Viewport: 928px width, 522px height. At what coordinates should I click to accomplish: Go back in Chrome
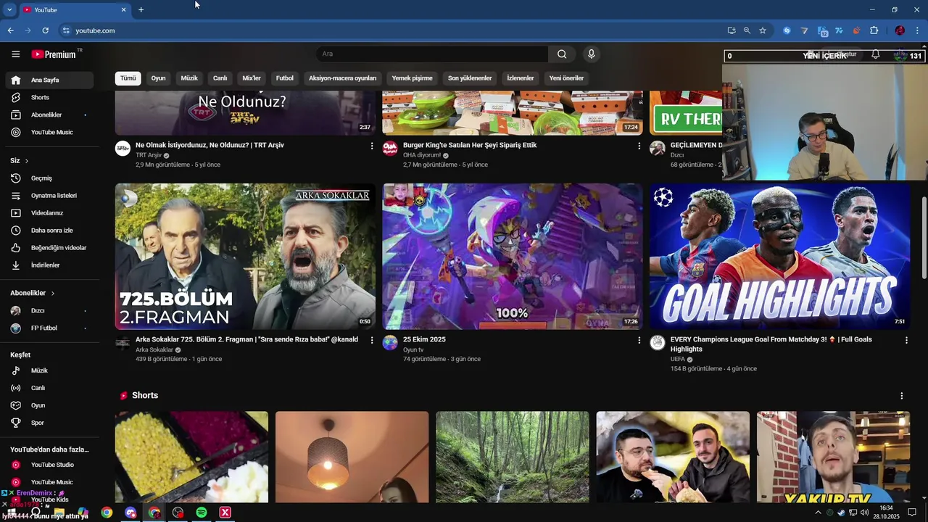coord(10,30)
